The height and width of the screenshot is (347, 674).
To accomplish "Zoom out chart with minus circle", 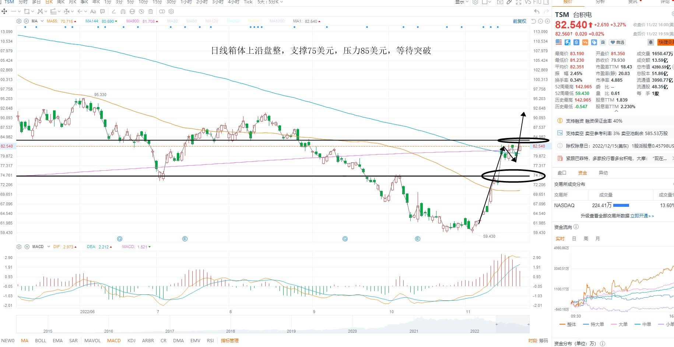I will point(540,21).
